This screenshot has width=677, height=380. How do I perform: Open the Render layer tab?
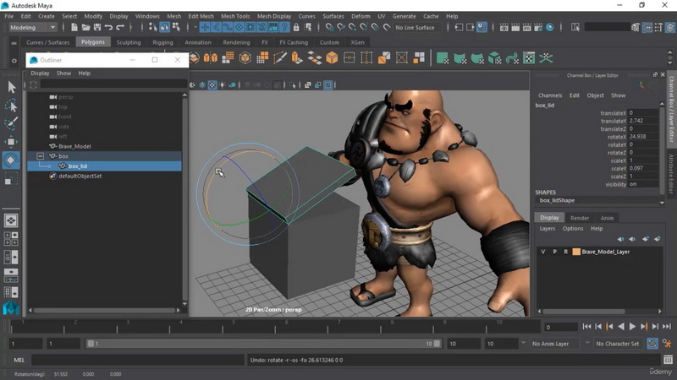tap(580, 218)
